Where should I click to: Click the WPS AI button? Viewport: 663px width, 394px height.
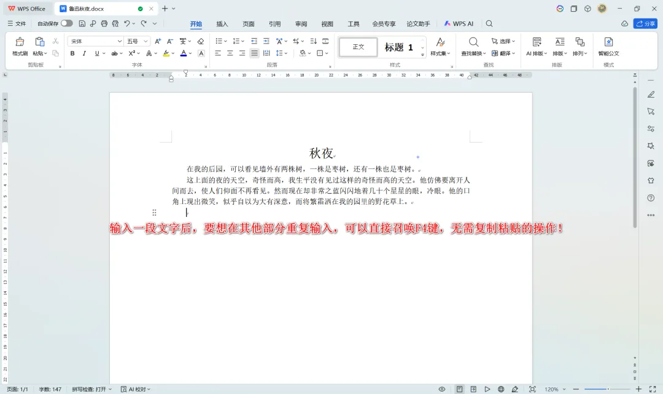point(459,24)
